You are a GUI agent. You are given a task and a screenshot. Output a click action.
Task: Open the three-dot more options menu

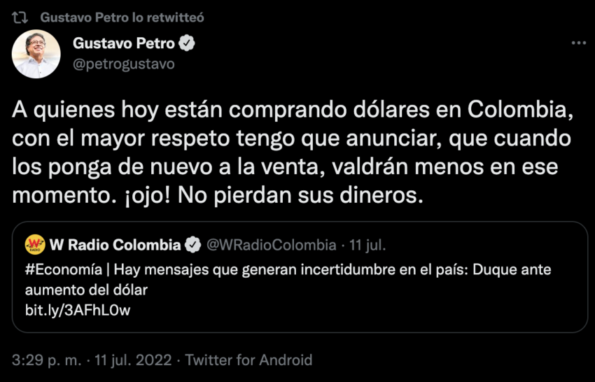tap(579, 43)
